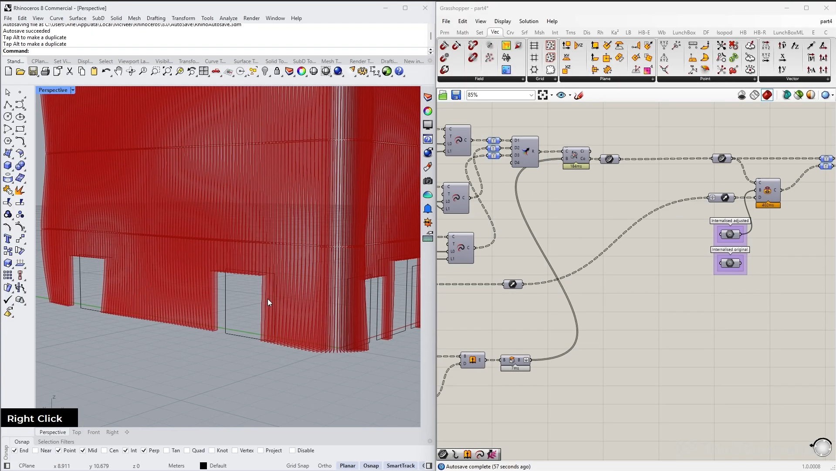Image resolution: width=836 pixels, height=471 pixels.
Task: Open the 85% zoom level dropdown
Action: click(x=531, y=95)
